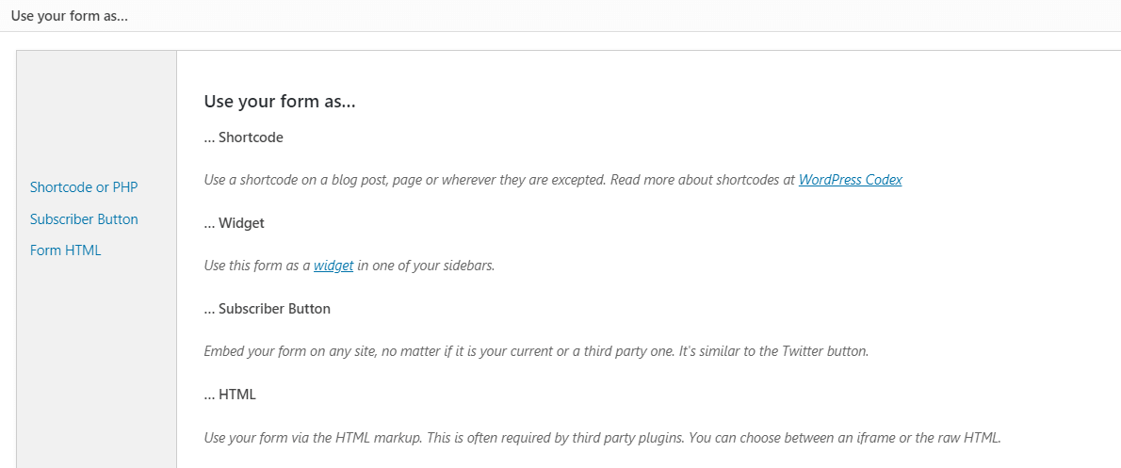Switch to the Subscriber Button sidebar tab

click(84, 219)
